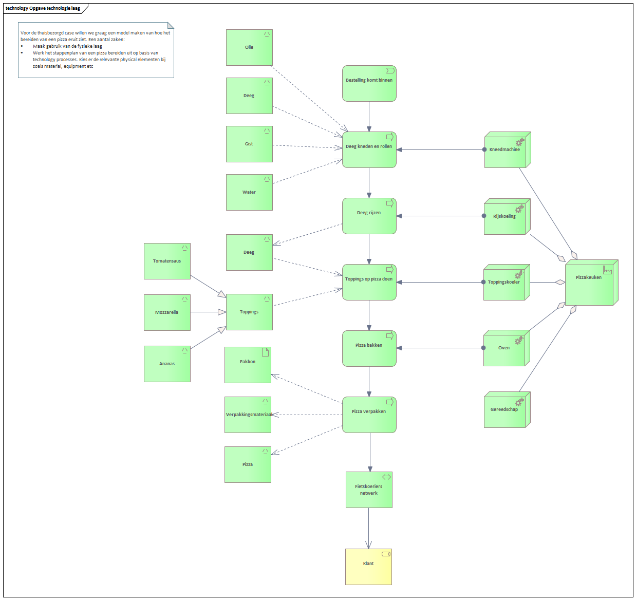636x600 pixels.
Task: Click the material icon on the Water node
Action: point(267,179)
